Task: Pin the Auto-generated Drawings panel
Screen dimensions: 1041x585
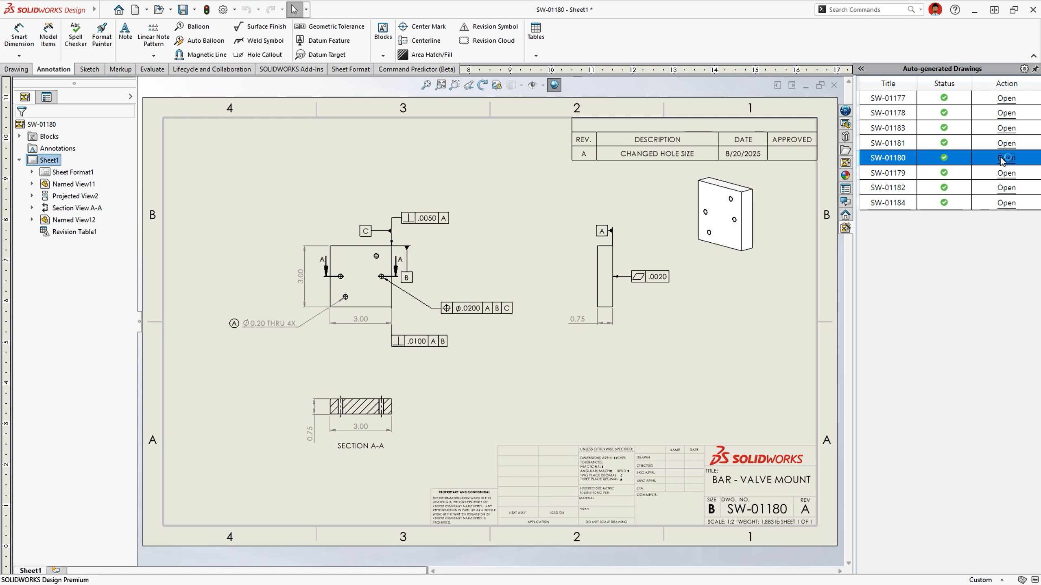Action: 1035,68
